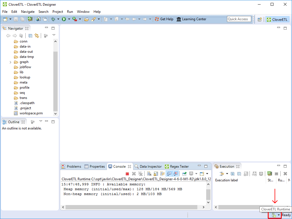Click the CloverETL Runtime status bar icon
The image size is (292, 219).
coord(274,215)
